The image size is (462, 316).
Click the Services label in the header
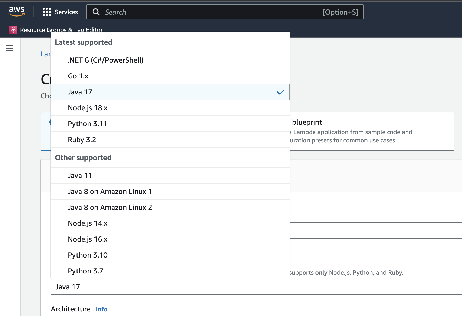pyautogui.click(x=66, y=12)
